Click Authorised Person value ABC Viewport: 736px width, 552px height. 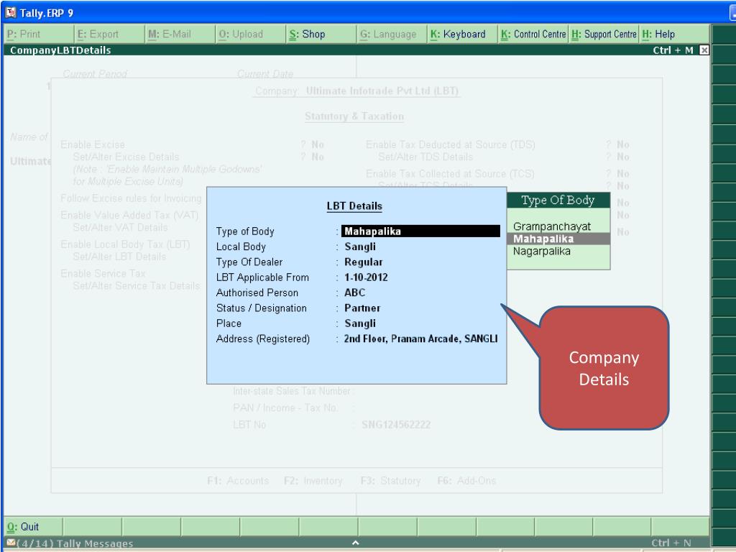355,293
